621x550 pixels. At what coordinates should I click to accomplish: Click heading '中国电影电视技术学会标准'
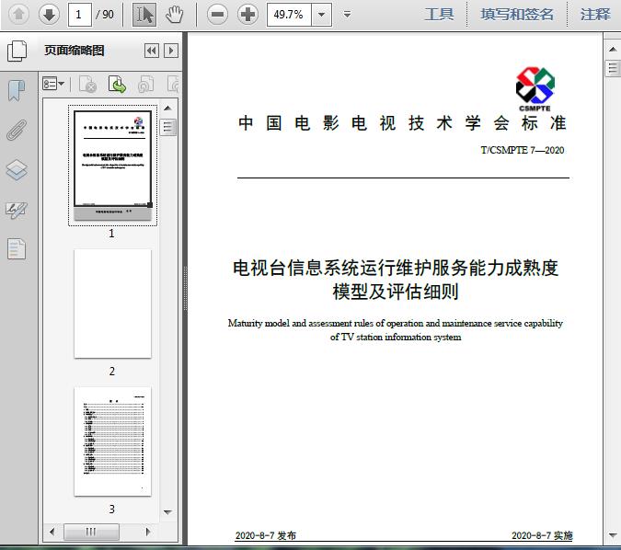coord(402,123)
